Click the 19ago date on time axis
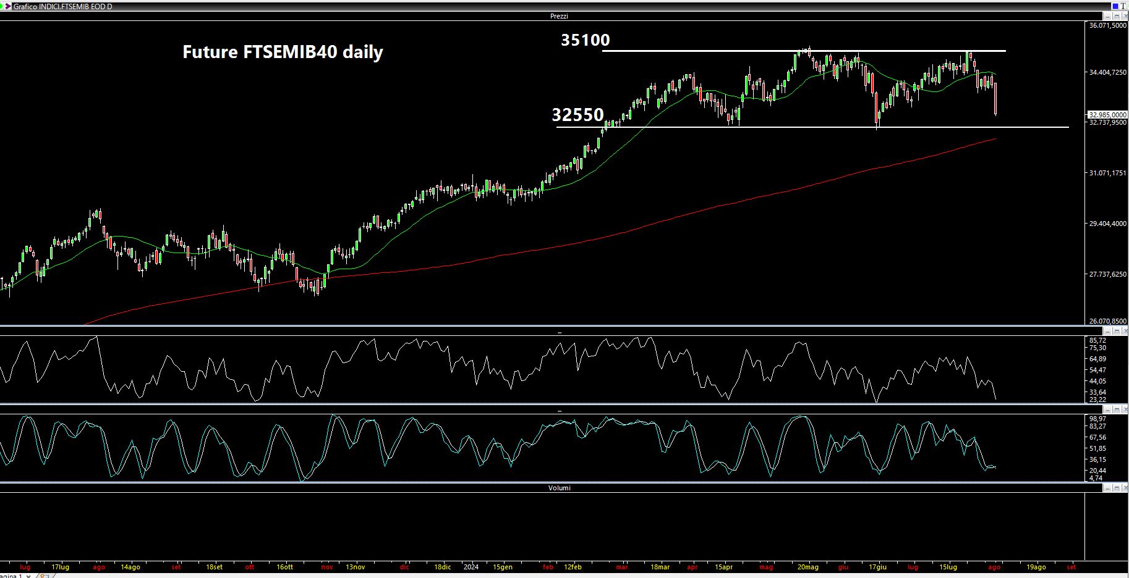1129x578 pixels. (1036, 567)
